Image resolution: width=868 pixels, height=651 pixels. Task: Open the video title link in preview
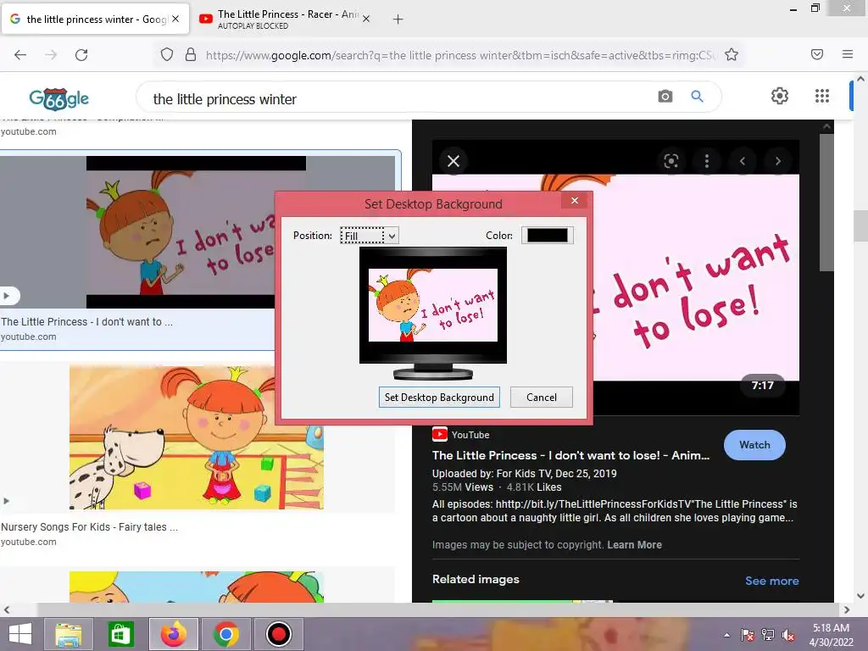tap(570, 455)
